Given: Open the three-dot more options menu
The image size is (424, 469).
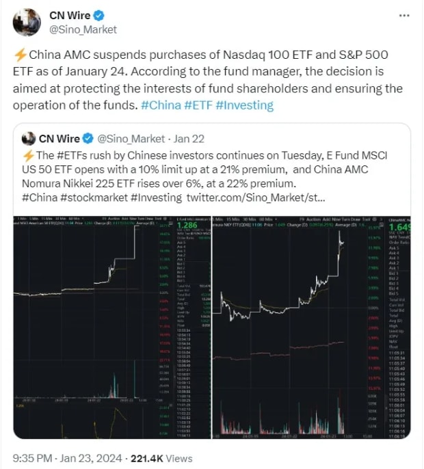Looking at the screenshot, I should (404, 15).
